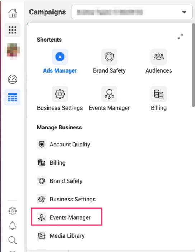This screenshot has height=252, width=195.
Task: Expand the tools menu to full view
Action: point(180,36)
